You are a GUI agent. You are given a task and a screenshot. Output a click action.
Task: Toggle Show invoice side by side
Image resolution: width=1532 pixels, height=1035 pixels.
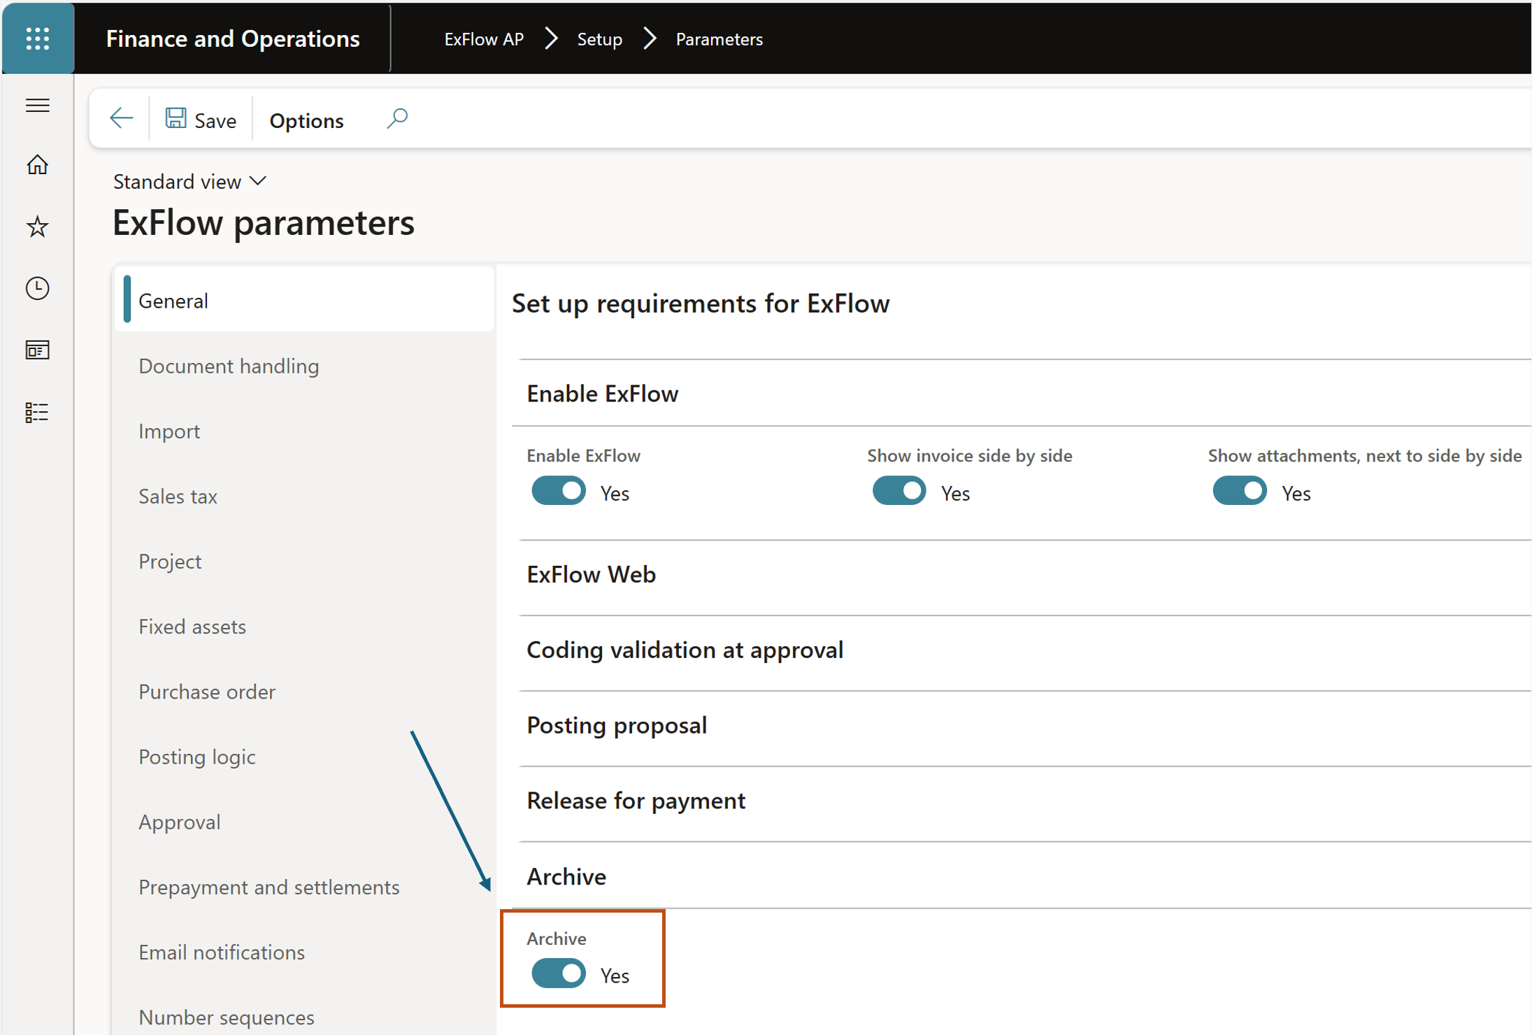point(899,491)
